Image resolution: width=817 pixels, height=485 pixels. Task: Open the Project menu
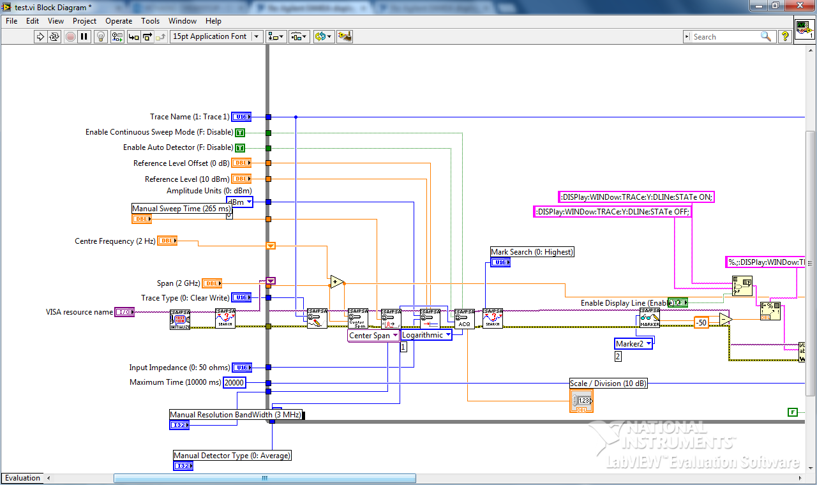84,21
